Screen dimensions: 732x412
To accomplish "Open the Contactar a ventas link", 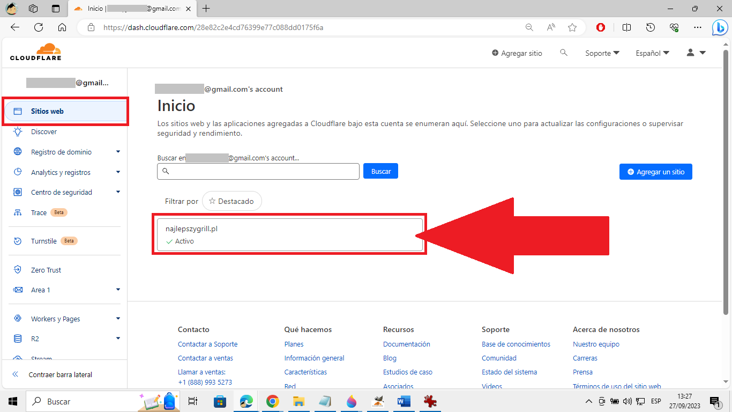I will (x=205, y=358).
